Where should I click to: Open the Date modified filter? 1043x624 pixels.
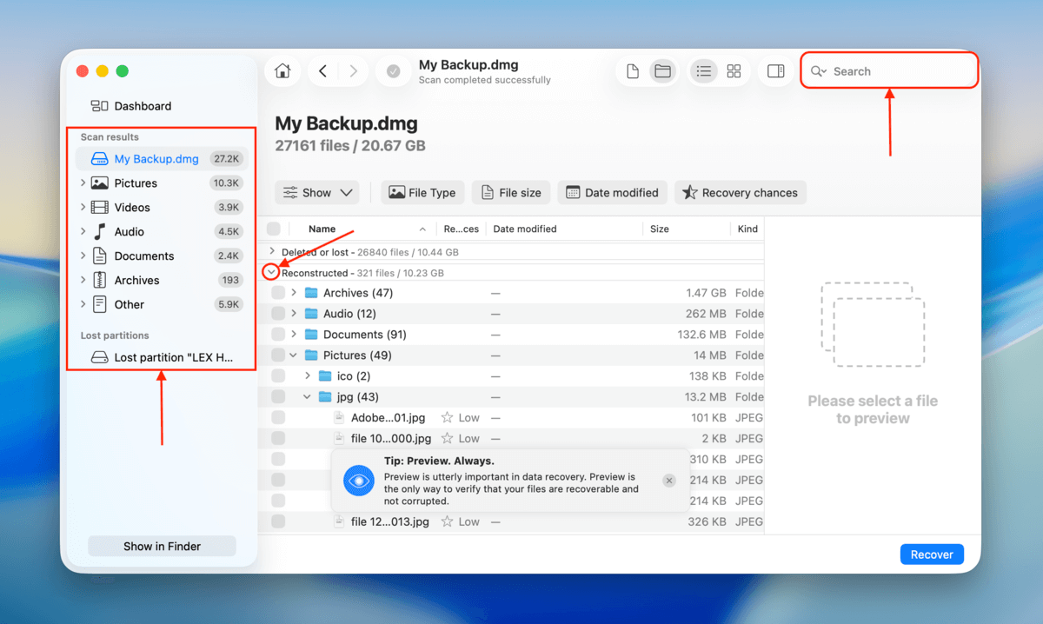612,192
